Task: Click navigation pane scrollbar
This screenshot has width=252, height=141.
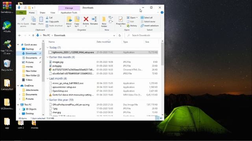Action: tap(43, 62)
